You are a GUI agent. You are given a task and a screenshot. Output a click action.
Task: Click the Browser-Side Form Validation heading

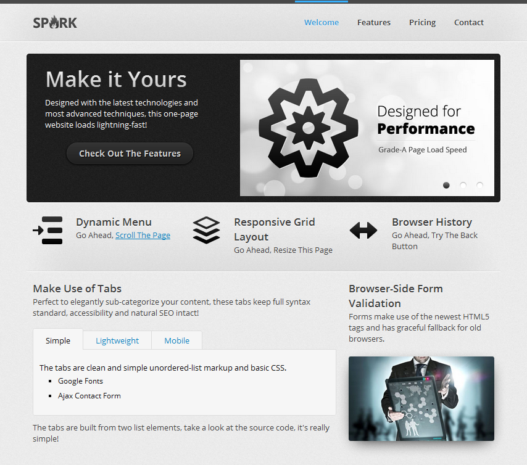coord(396,296)
